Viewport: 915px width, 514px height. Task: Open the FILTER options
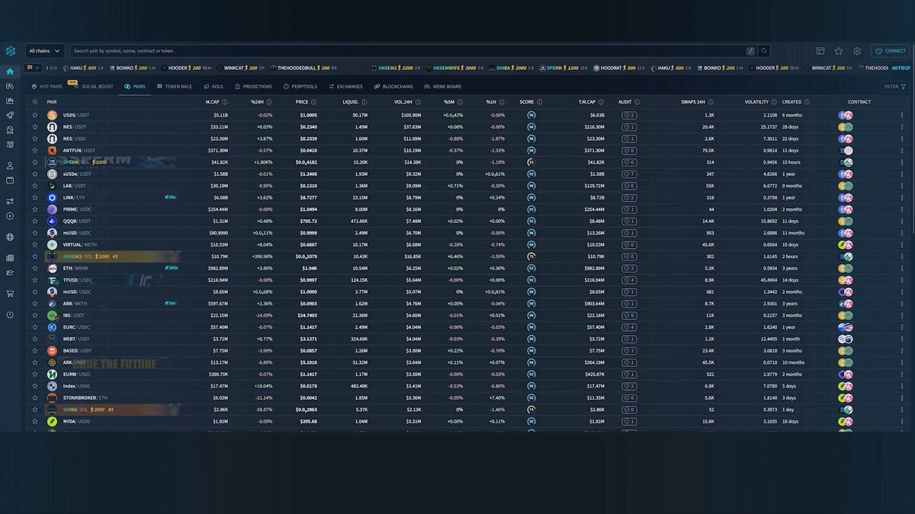click(895, 87)
